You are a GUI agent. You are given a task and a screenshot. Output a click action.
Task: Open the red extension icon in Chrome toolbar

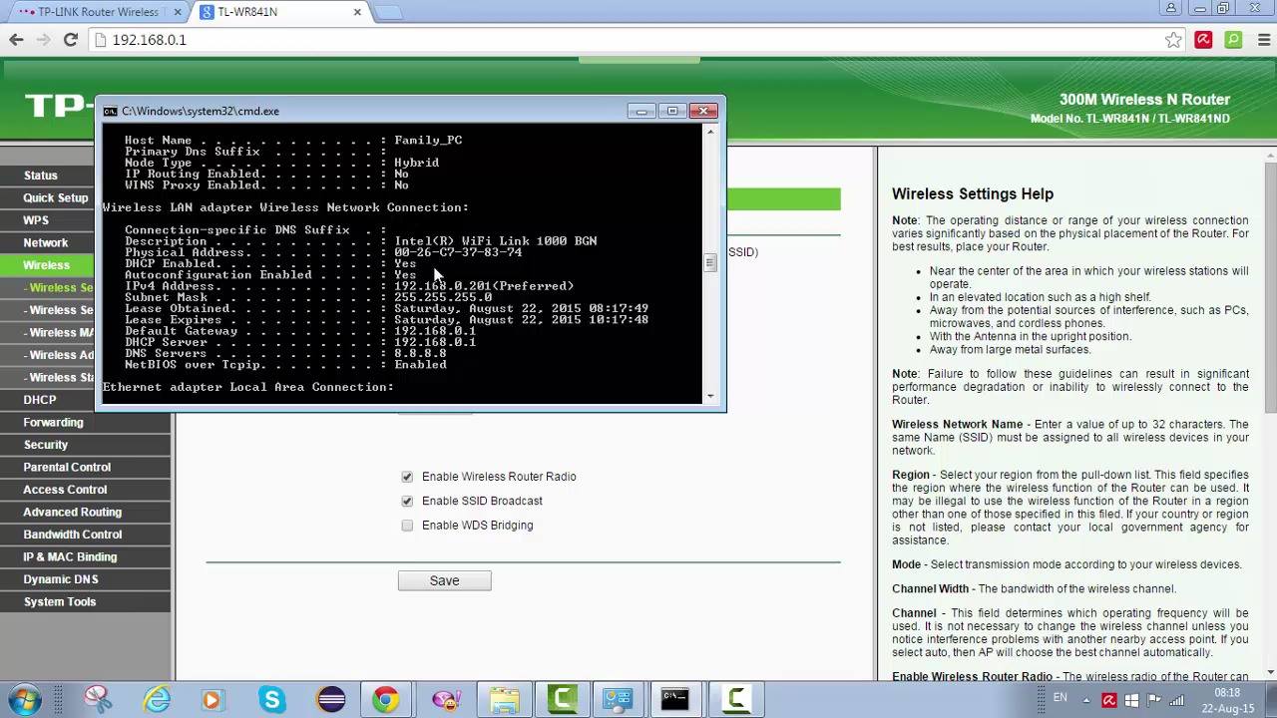click(1203, 40)
